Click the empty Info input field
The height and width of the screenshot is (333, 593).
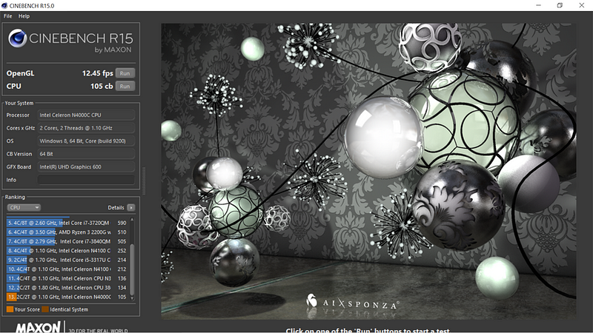[x=86, y=180]
